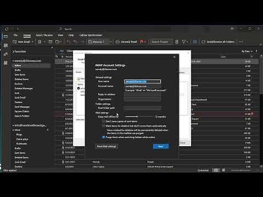The image size is (263, 197).
Task: Click the Address Book icon in the ribbon
Action: point(176,42)
